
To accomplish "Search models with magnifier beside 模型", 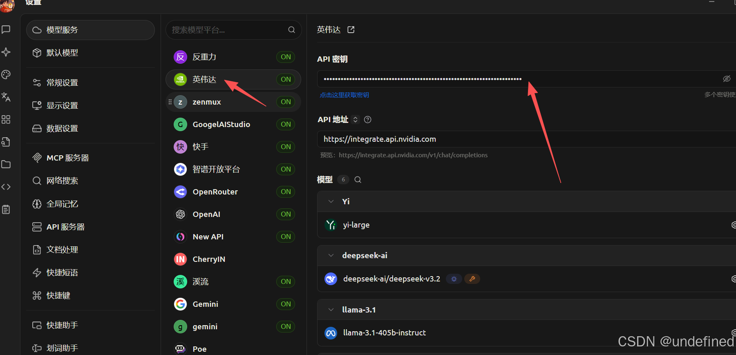I will pos(358,180).
